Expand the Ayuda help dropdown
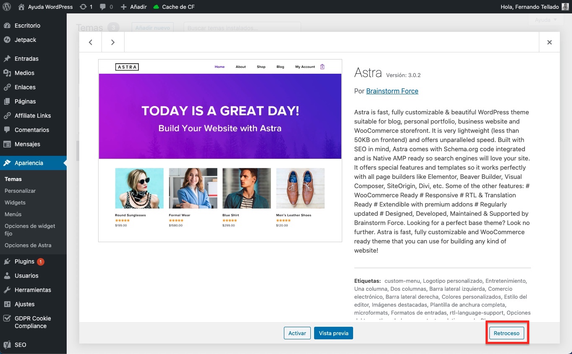Viewport: 572px width, 354px height. [x=546, y=20]
